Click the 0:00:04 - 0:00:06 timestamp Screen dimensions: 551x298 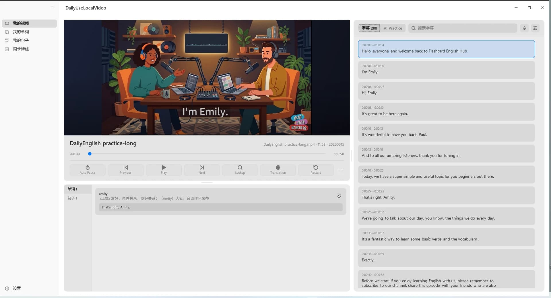click(x=373, y=66)
